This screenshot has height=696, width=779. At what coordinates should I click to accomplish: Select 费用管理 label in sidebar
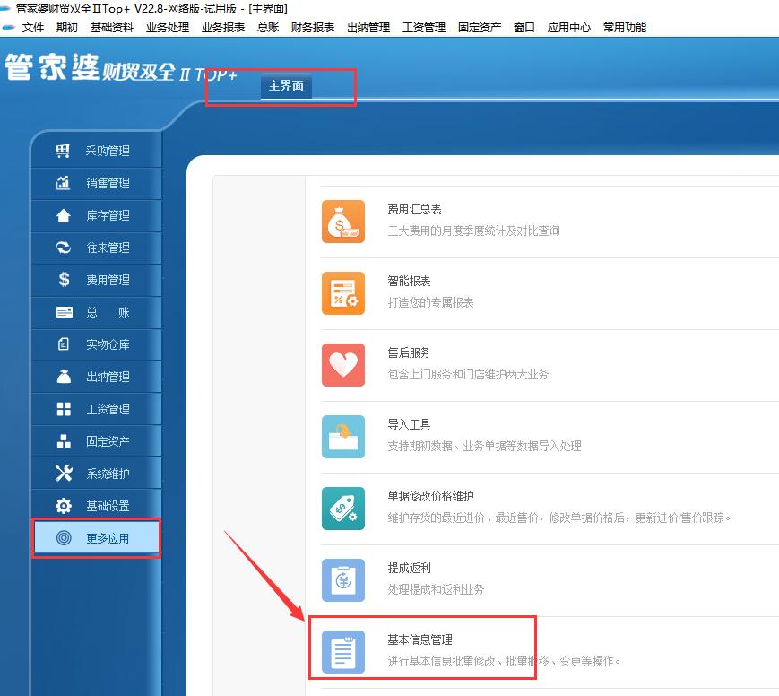[x=108, y=280]
